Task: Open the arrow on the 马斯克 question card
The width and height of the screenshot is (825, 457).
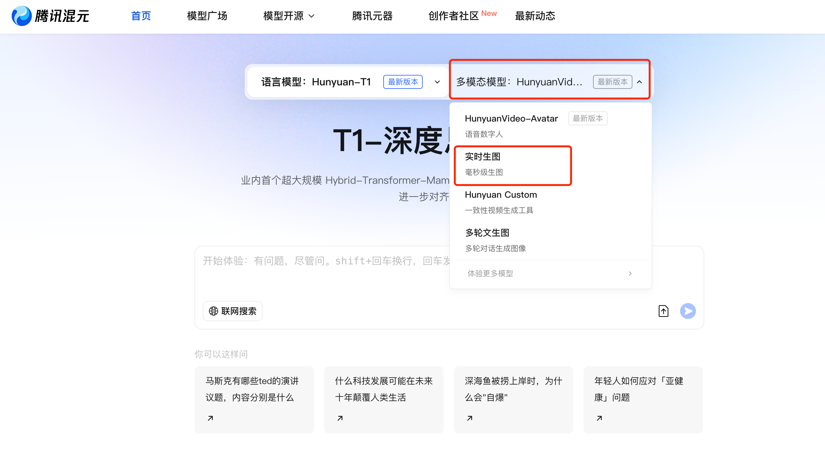Action: [210, 418]
